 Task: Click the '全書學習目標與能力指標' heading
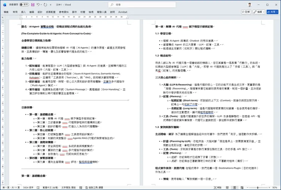(36, 40)
